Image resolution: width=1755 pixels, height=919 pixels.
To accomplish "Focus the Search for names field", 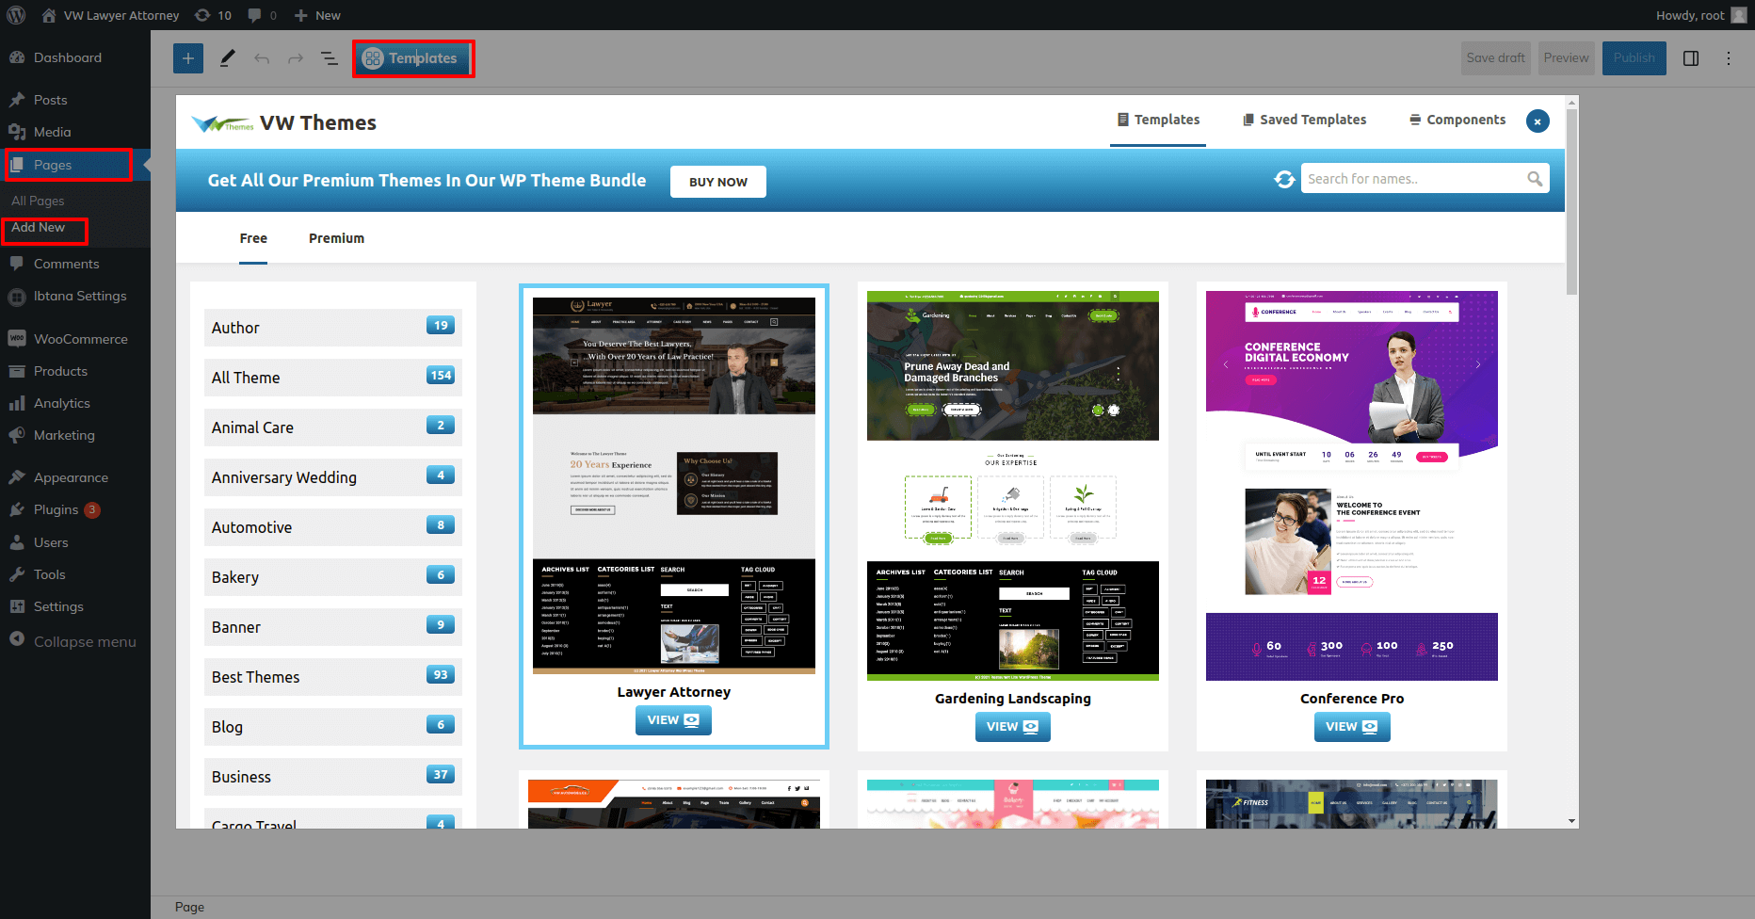I will pos(1425,179).
